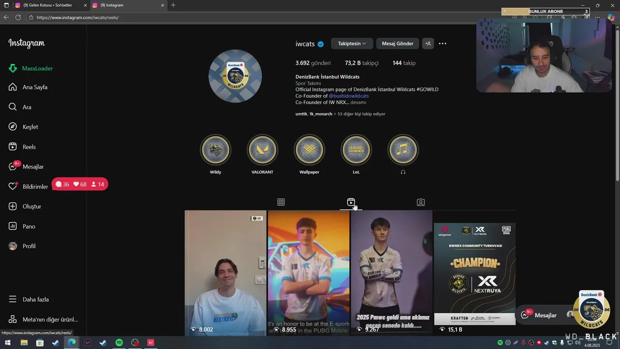Open the Copilot icon in Edge toolbar
The width and height of the screenshot is (620, 349).
611,17
